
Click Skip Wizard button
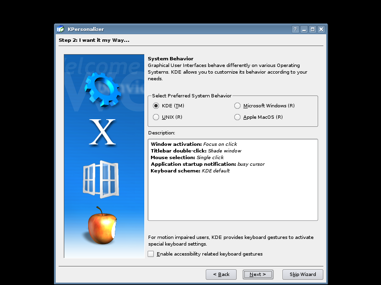click(303, 275)
